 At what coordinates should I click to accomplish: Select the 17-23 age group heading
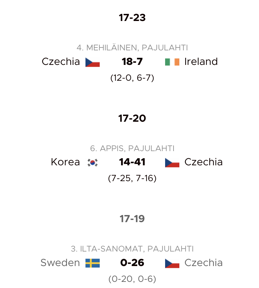[x=132, y=18]
